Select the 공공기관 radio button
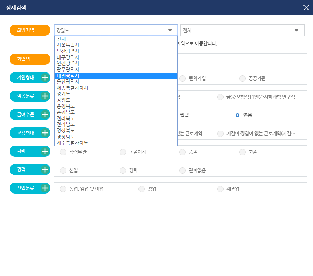This screenshot has height=276, width=313. coord(242,78)
